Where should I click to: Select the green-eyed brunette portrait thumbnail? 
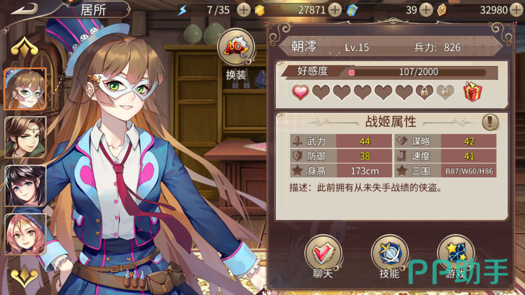coord(25,137)
